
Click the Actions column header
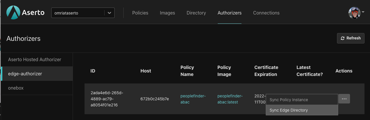click(344, 71)
